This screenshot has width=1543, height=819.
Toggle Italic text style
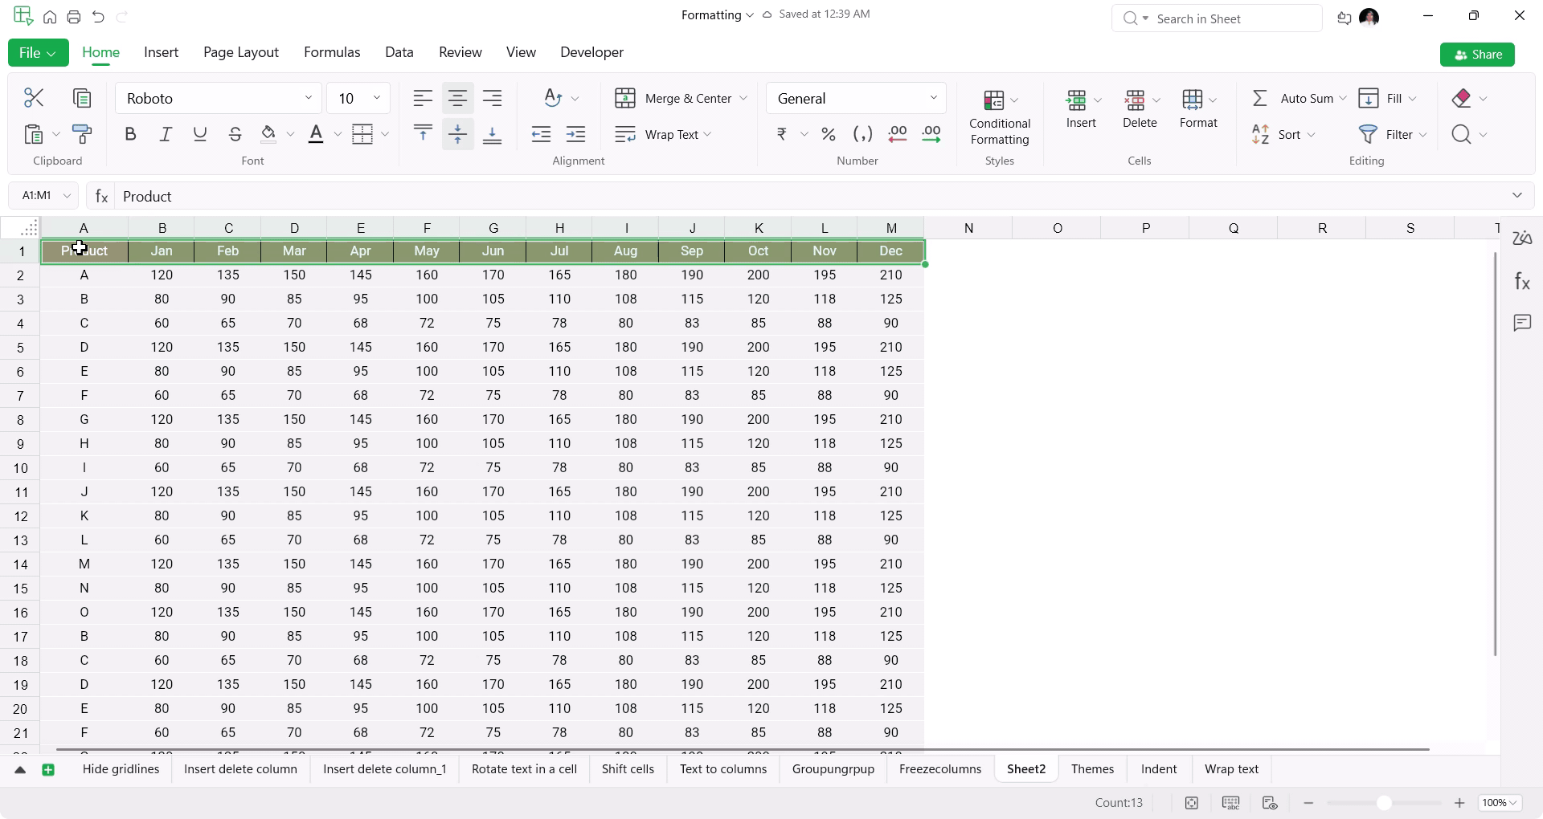(x=166, y=134)
